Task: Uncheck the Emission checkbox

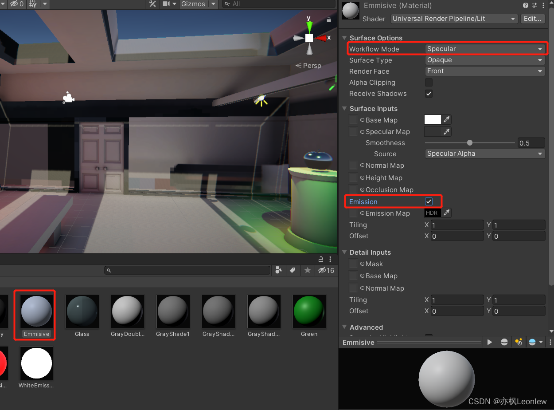Action: point(429,201)
